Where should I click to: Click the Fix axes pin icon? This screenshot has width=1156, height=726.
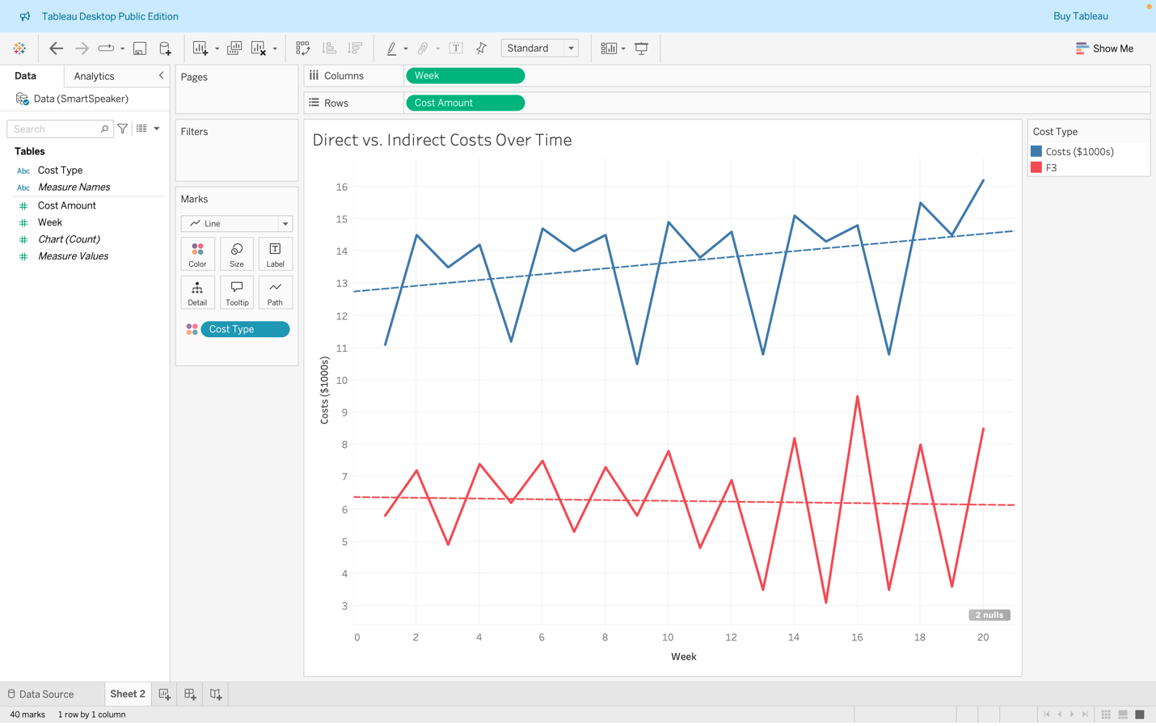click(482, 49)
